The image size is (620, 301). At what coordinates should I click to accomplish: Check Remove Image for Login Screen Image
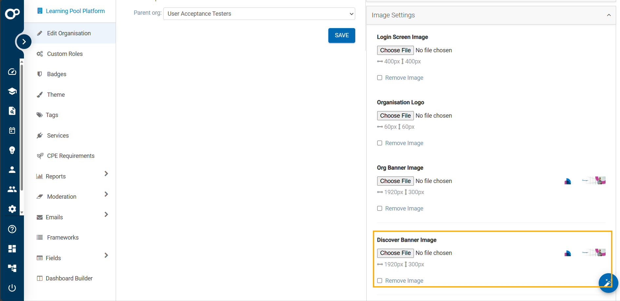point(379,78)
